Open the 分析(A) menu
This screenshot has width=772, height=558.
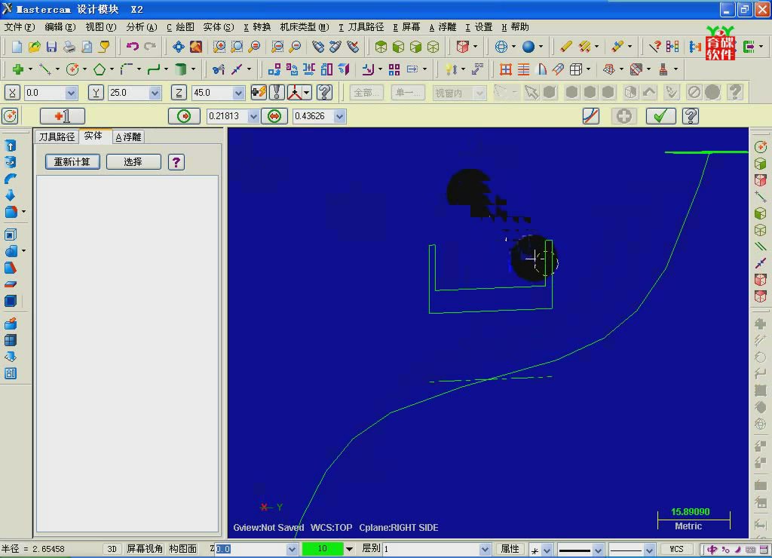(141, 27)
